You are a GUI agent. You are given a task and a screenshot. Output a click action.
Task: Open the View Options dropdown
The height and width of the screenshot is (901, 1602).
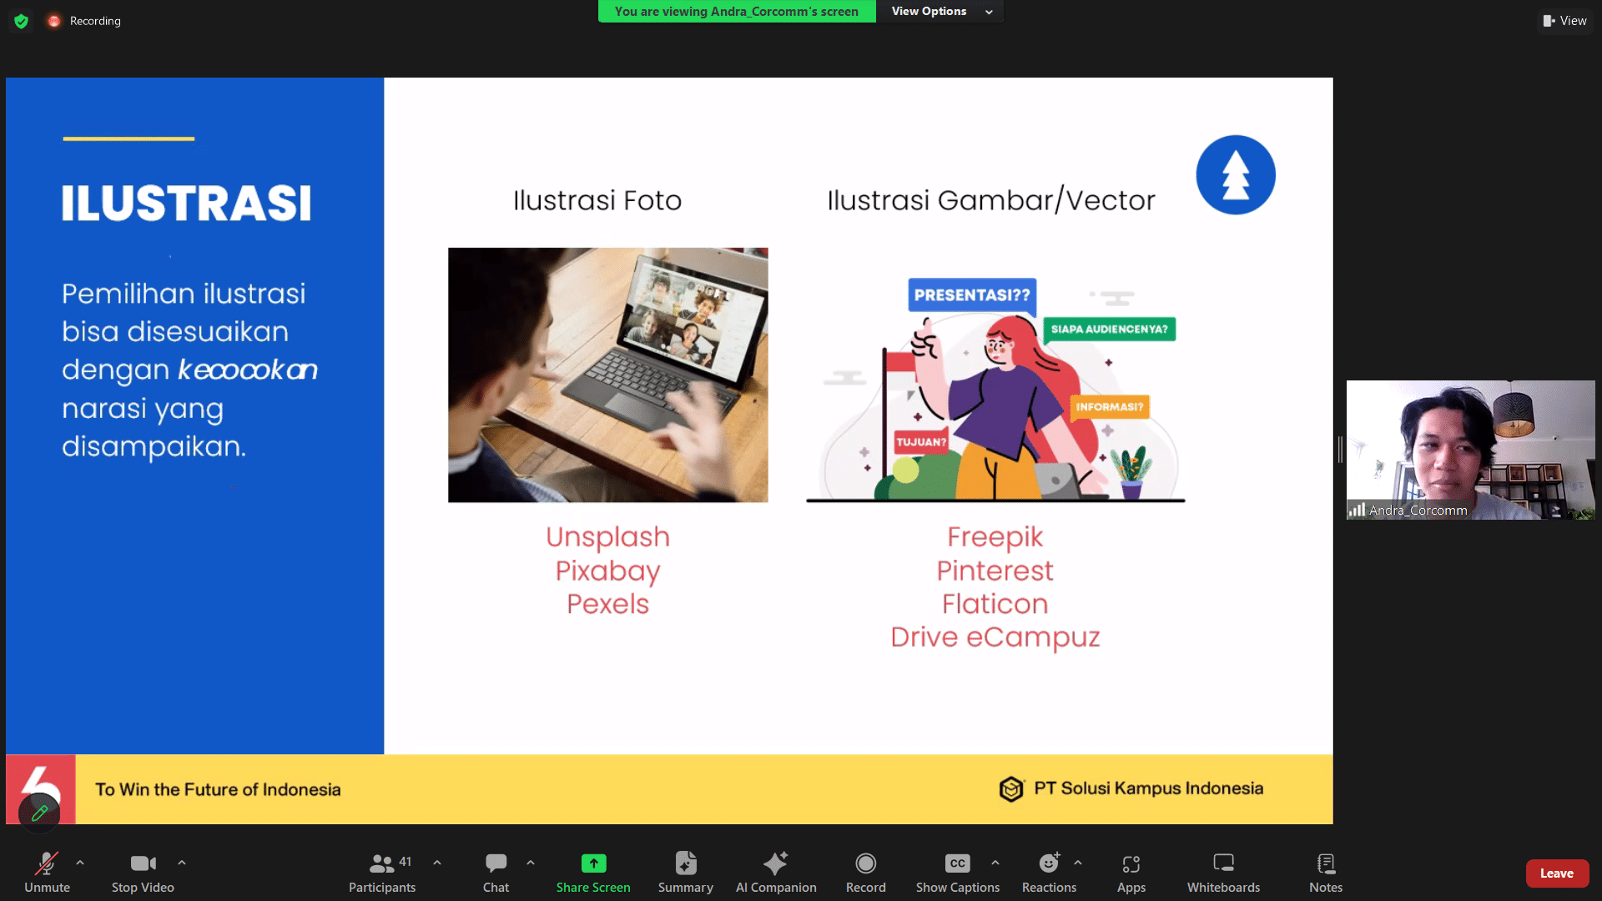point(940,11)
